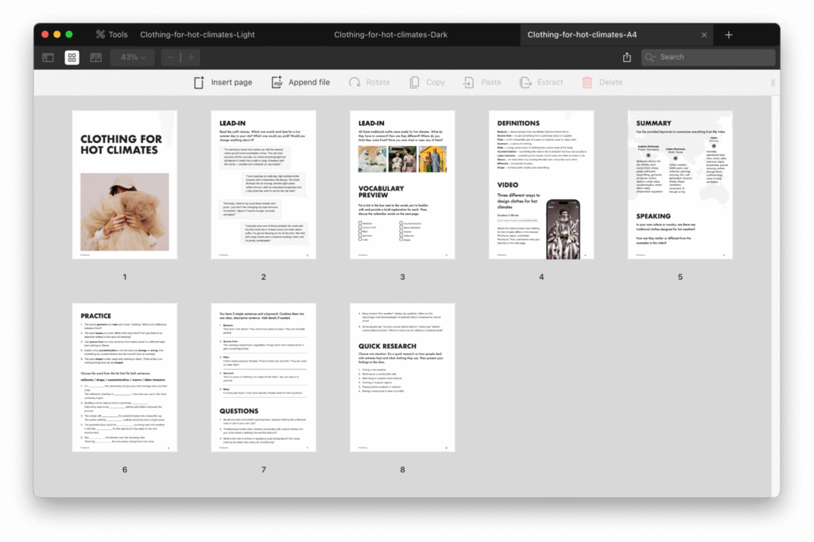Close the Clothing-for-hot-climates-A4 tab
This screenshot has height=542, width=814.
coord(704,35)
